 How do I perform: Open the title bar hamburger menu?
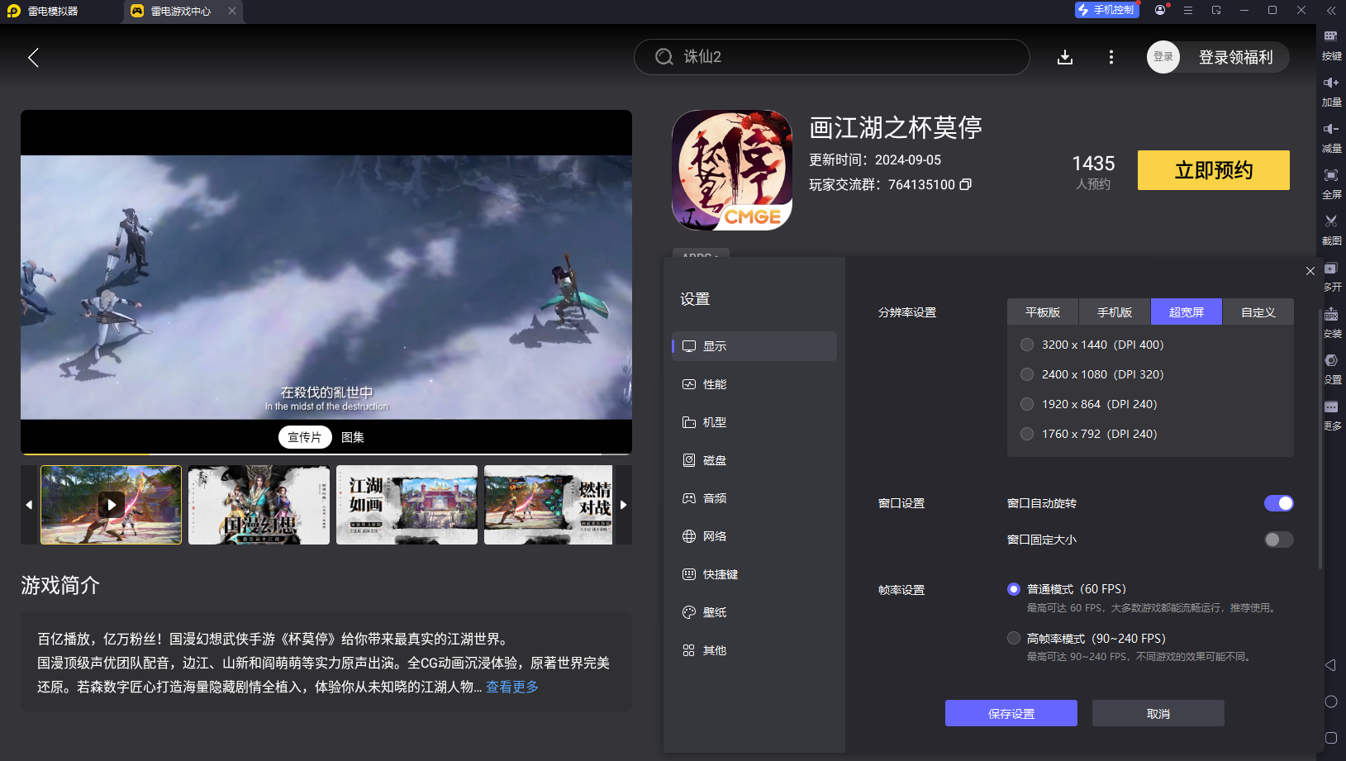1188,10
